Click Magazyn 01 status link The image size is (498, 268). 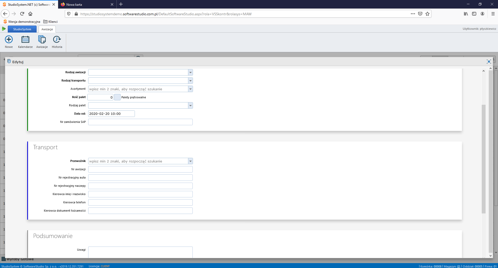(459, 266)
